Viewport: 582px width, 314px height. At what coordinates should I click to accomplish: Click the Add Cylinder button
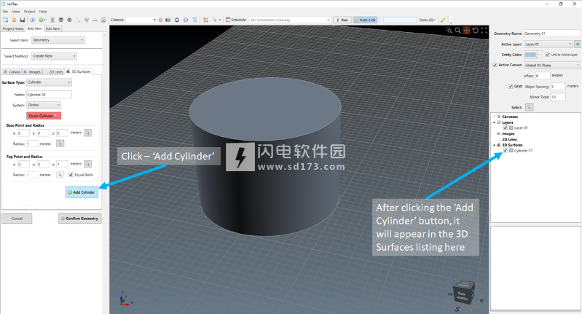[82, 192]
